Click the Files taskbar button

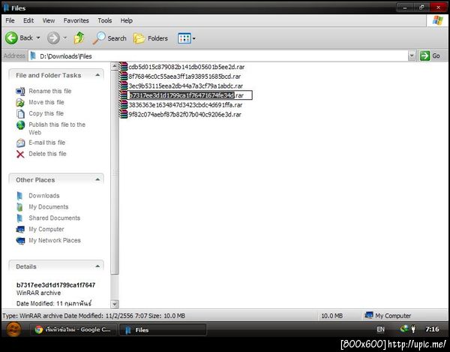pyautogui.click(x=163, y=330)
